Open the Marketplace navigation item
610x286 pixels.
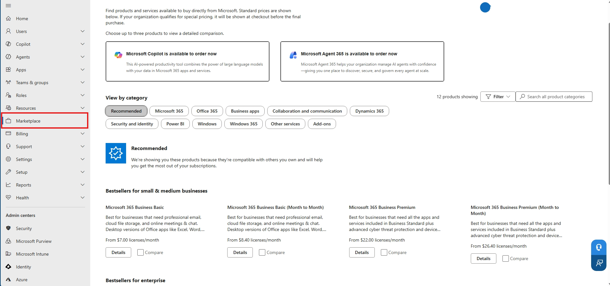(45, 121)
